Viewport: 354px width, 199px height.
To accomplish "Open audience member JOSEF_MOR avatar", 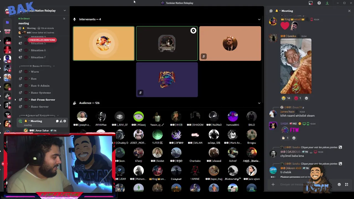I will pos(139,135).
